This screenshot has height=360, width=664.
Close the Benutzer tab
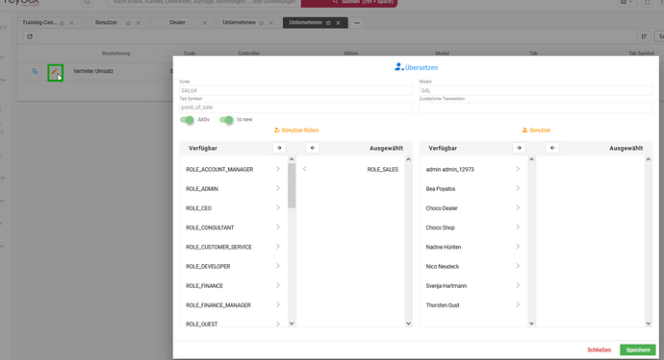138,23
